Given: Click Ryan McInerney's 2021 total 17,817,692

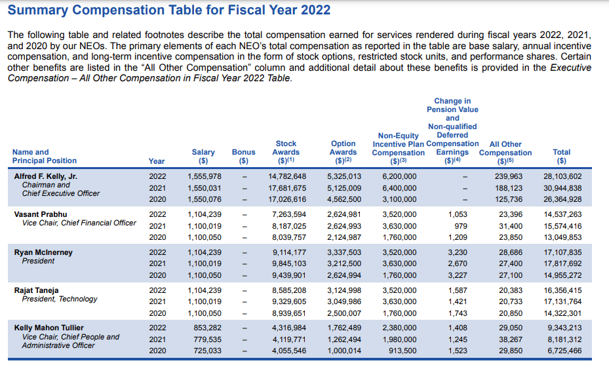Looking at the screenshot, I should [x=562, y=264].
